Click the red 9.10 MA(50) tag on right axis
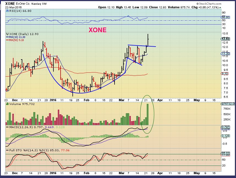236x178 pixels. [225, 74]
